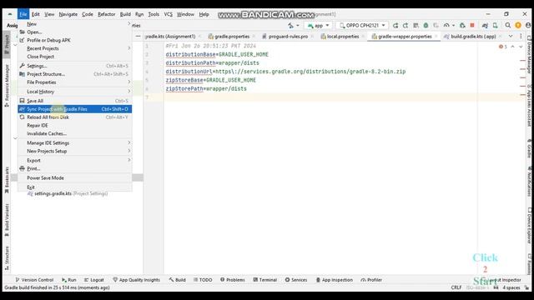This screenshot has height=300, width=534.
Task: Open the Refactor menu
Action: point(107,14)
